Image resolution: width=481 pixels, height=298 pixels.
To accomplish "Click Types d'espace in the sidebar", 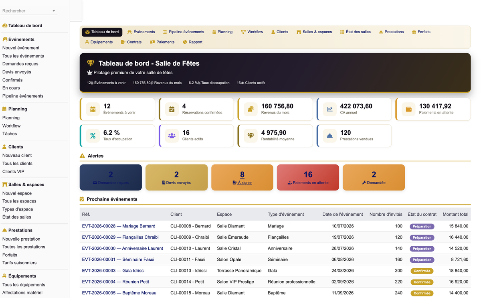I will (x=18, y=209).
